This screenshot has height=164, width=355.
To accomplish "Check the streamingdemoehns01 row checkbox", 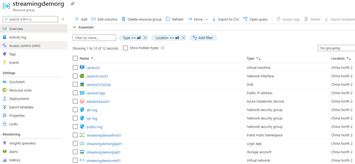I will tap(75, 135).
